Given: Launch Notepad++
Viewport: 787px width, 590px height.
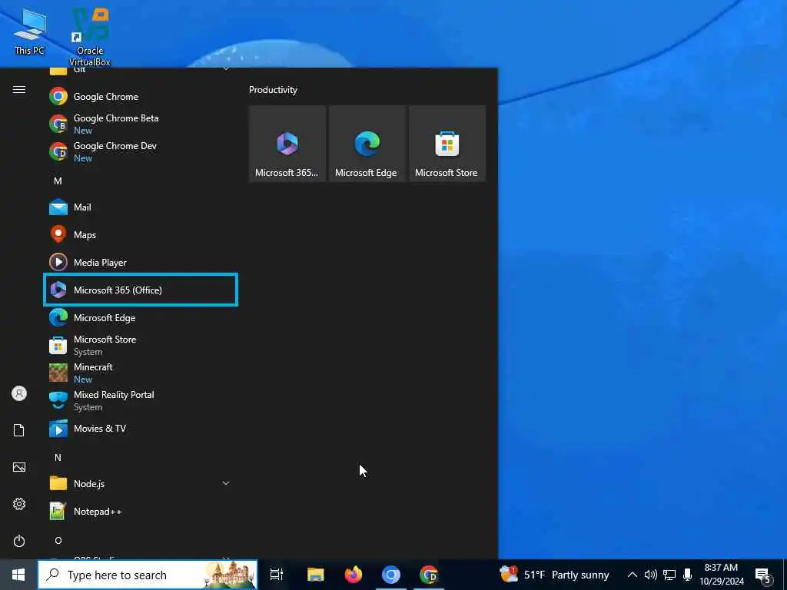Looking at the screenshot, I should [x=141, y=511].
